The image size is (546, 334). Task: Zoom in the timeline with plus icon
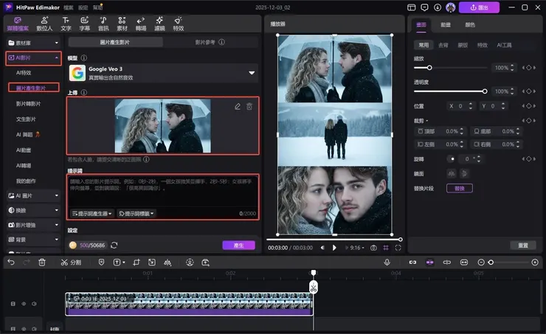click(535, 262)
